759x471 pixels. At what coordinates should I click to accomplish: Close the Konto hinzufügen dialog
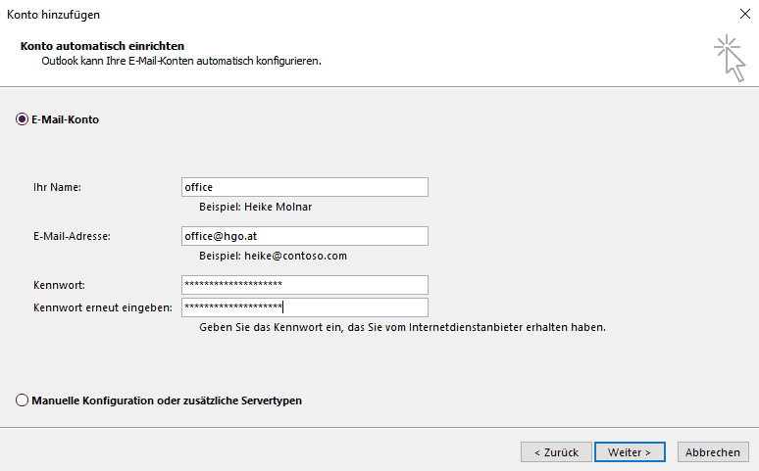[744, 15]
